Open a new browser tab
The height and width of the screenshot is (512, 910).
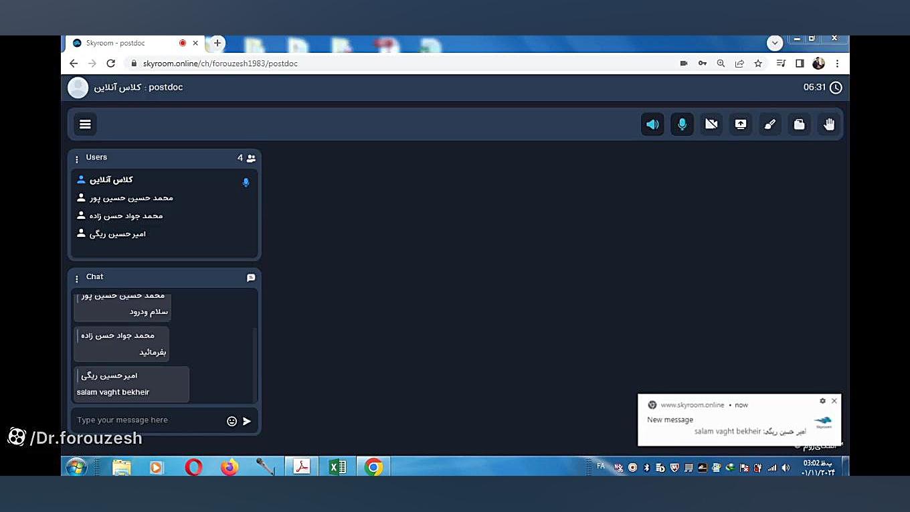coord(217,43)
